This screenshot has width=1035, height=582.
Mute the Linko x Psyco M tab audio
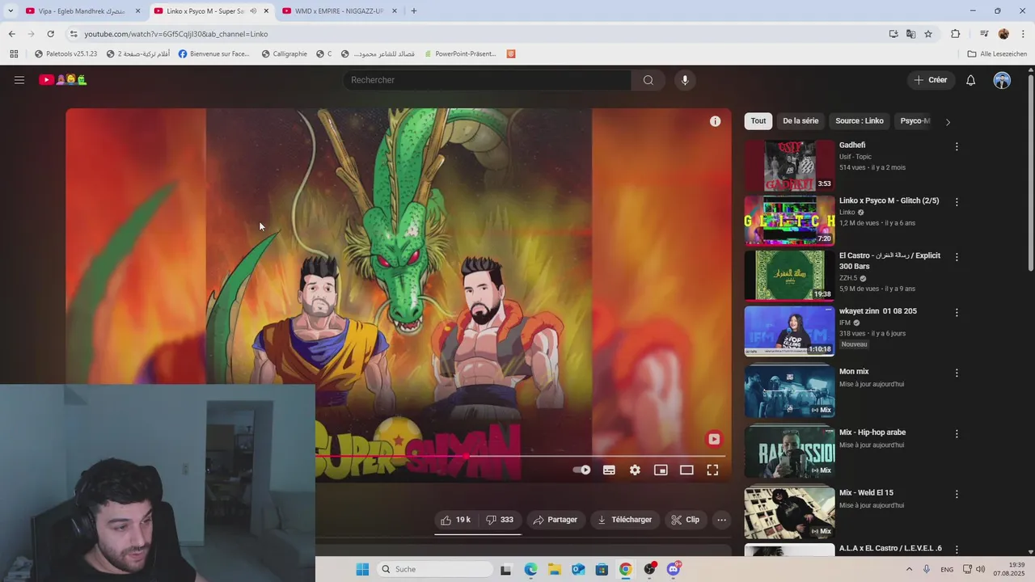pyautogui.click(x=253, y=11)
